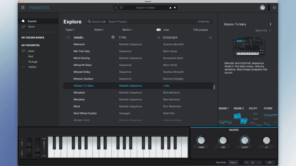This screenshot has width=296, height=166.
Task: Click the undo arrow icon
Action: 247,162
